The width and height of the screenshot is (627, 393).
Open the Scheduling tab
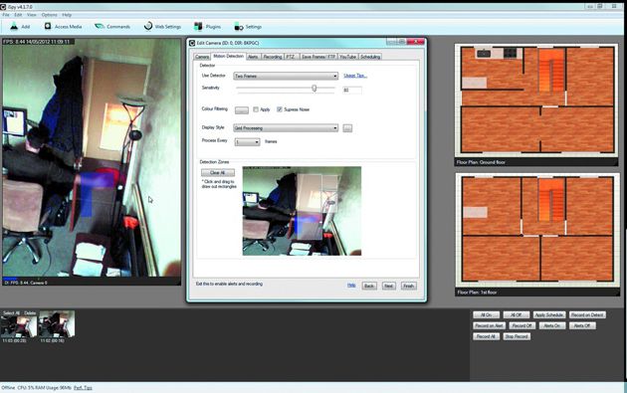pyautogui.click(x=370, y=57)
